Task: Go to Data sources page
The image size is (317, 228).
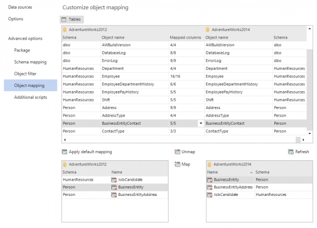Action: click(20, 7)
